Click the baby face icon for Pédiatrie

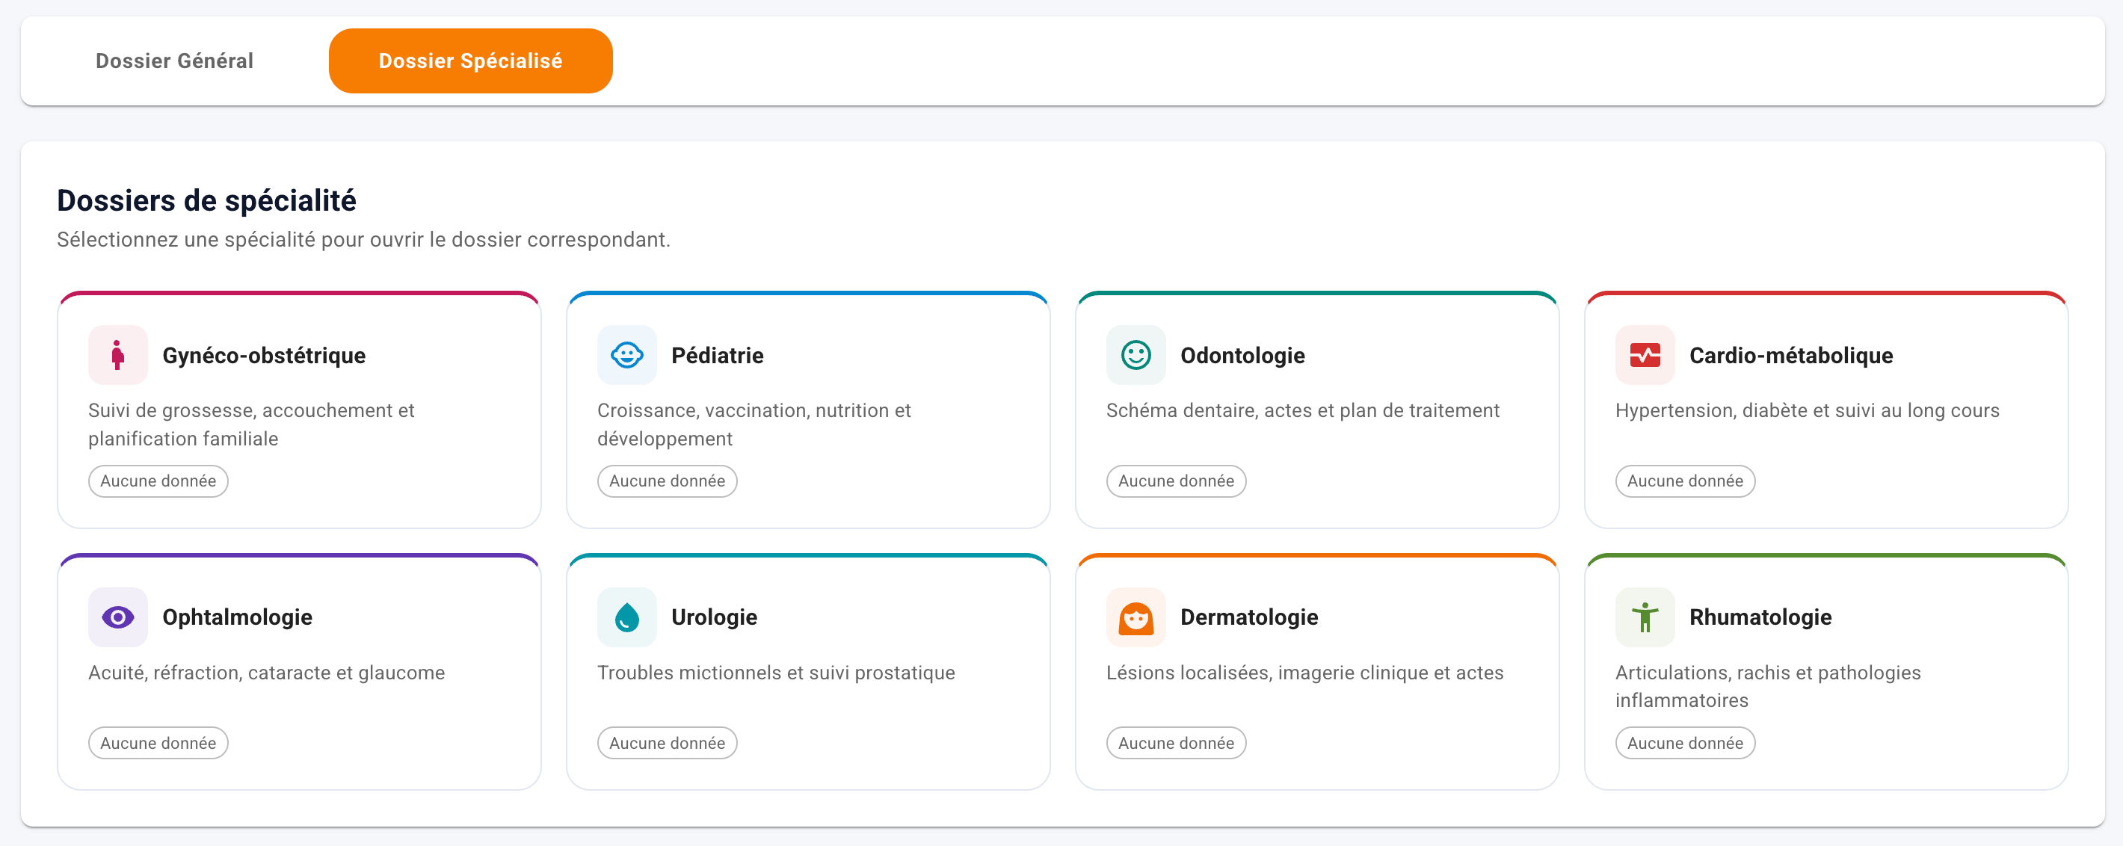[626, 355]
